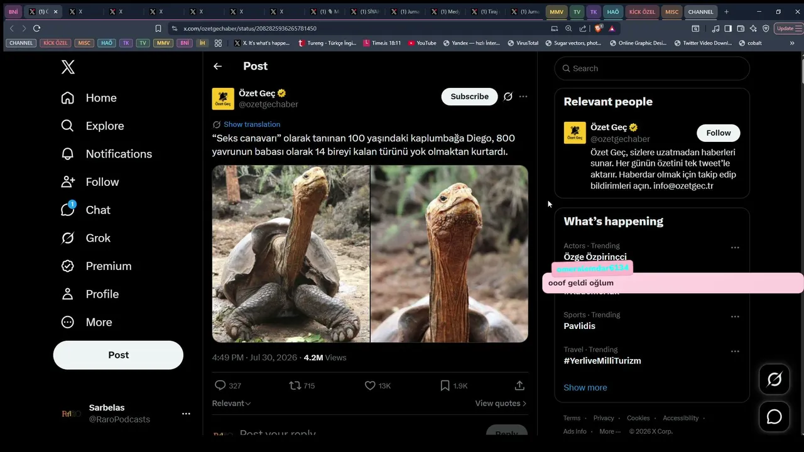Image resolution: width=804 pixels, height=452 pixels.
Task: Switch to the MMV tab group
Action: [x=557, y=12]
